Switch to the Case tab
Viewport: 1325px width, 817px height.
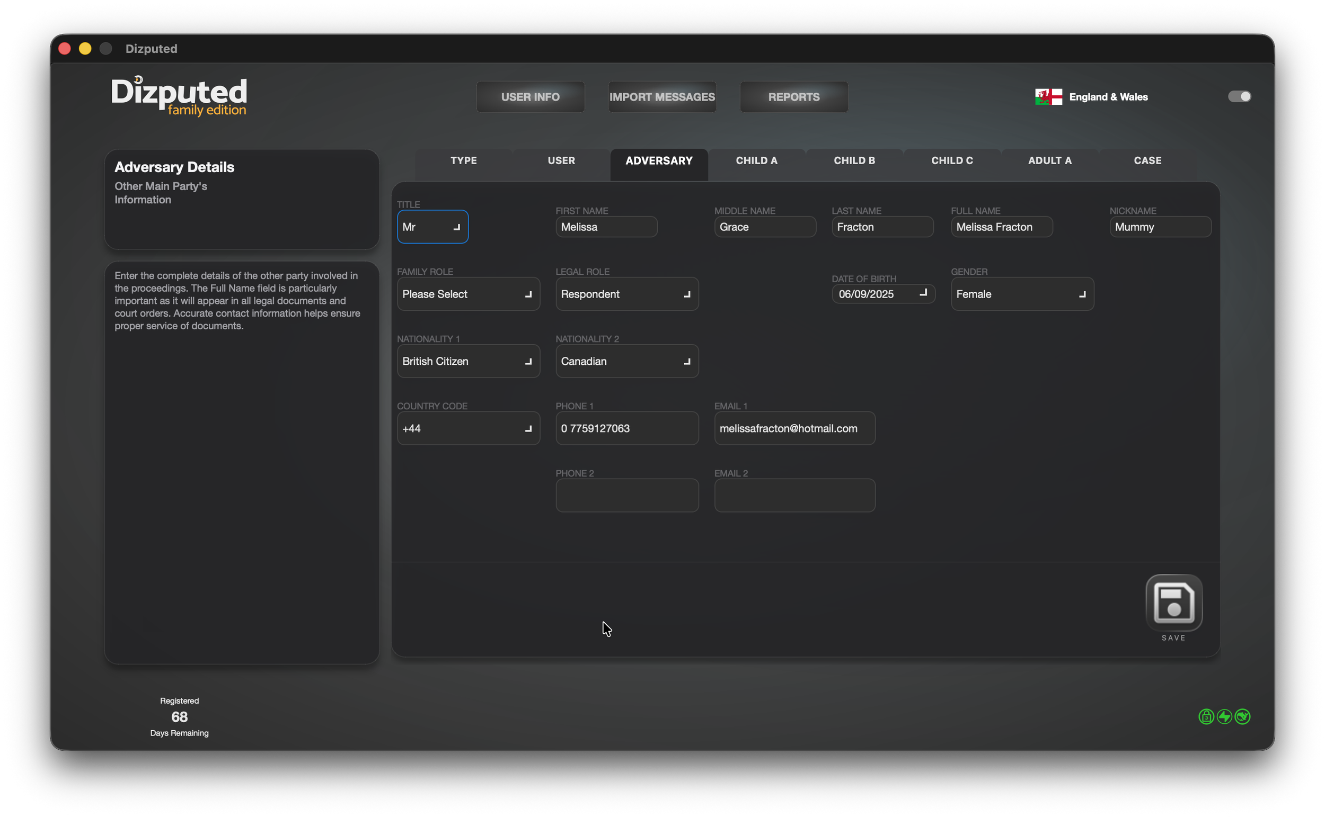1147,160
